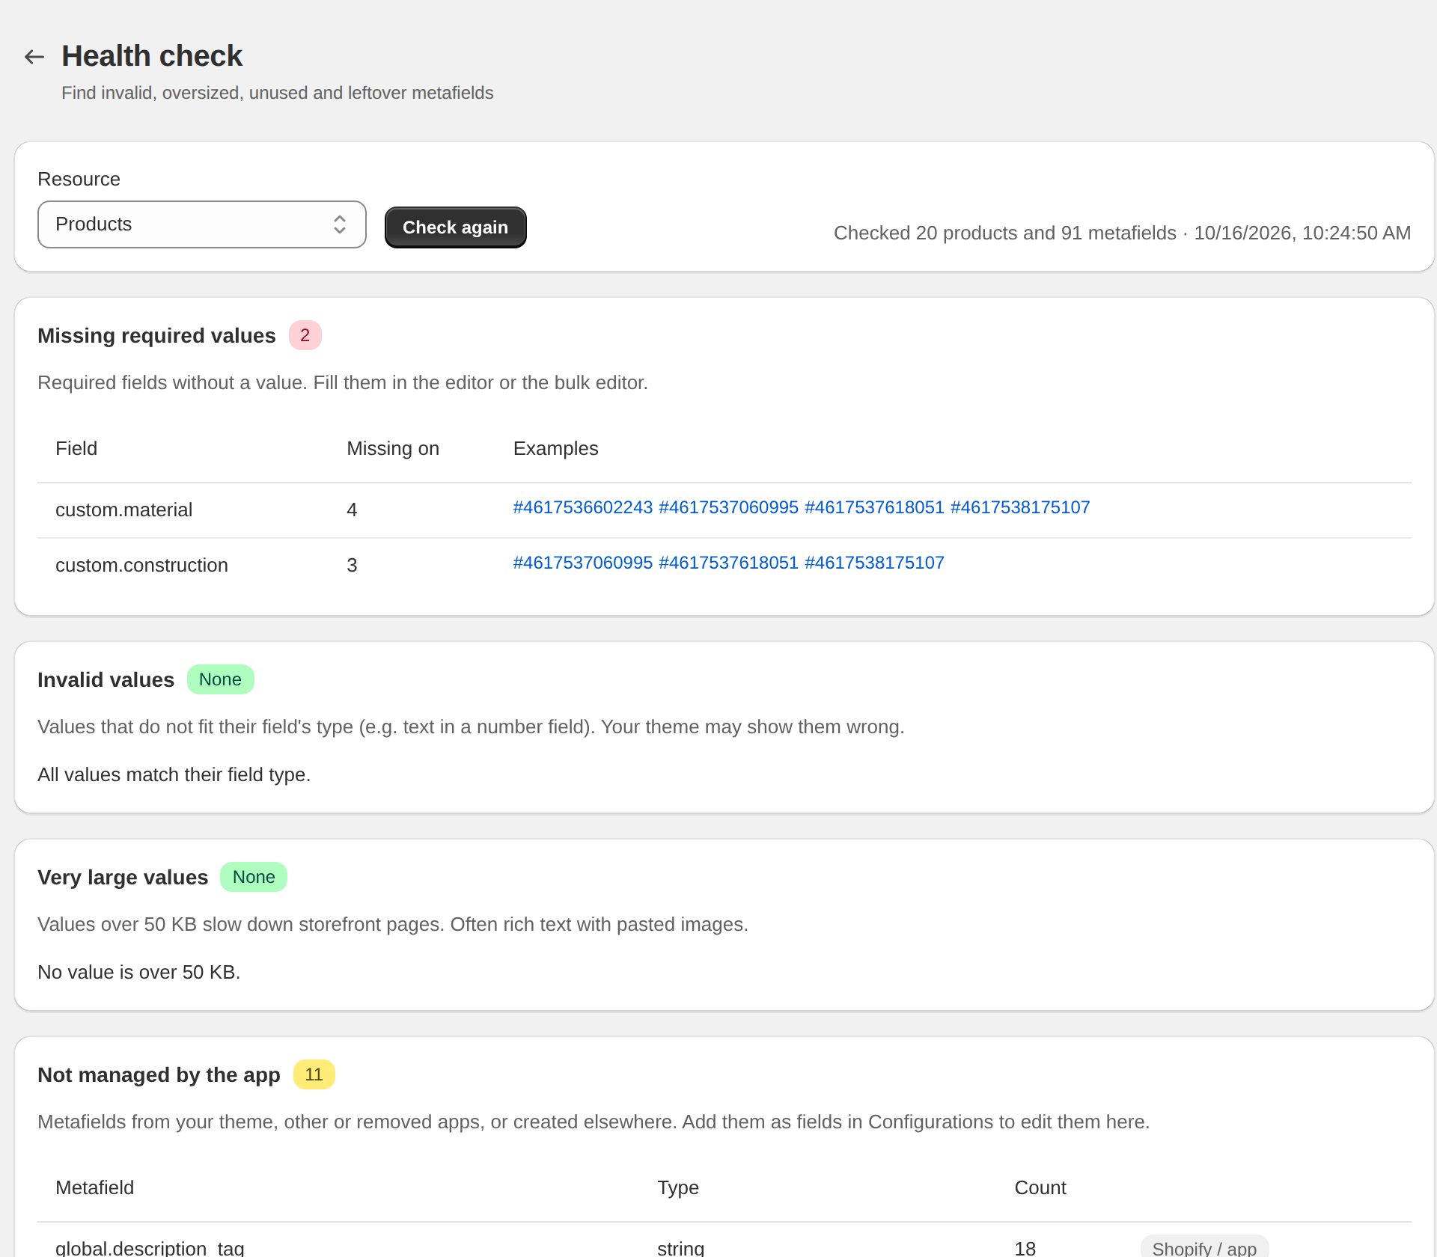Go back using the arrow beside Health check
This screenshot has width=1437, height=1257.
tap(34, 57)
